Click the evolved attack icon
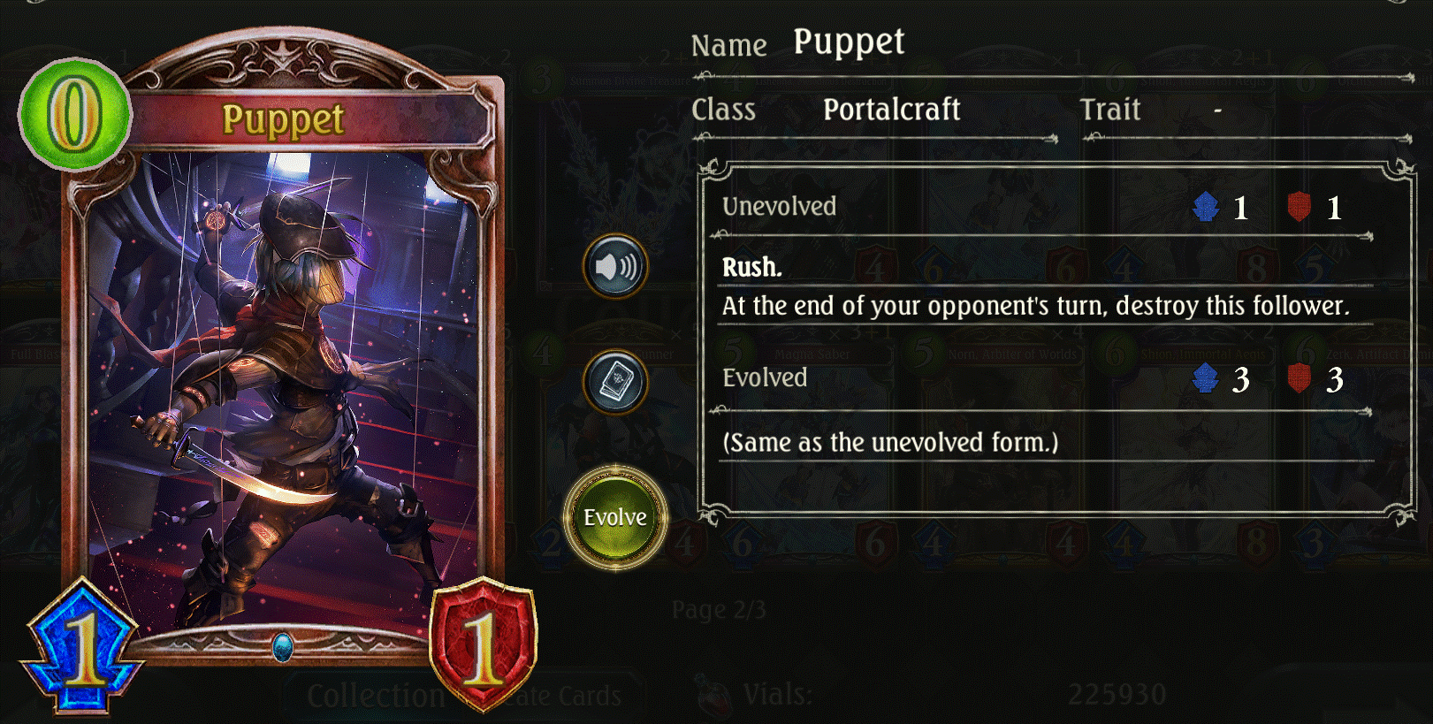1433x724 pixels. (1206, 378)
